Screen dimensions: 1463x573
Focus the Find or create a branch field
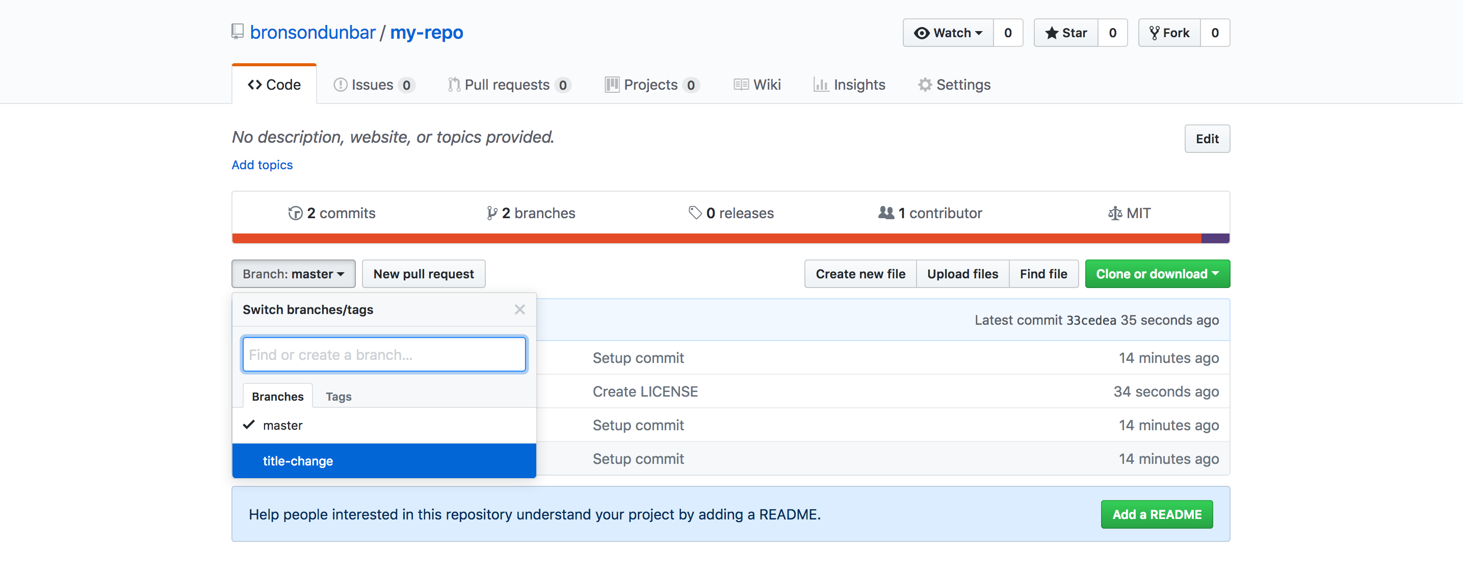[x=384, y=355]
